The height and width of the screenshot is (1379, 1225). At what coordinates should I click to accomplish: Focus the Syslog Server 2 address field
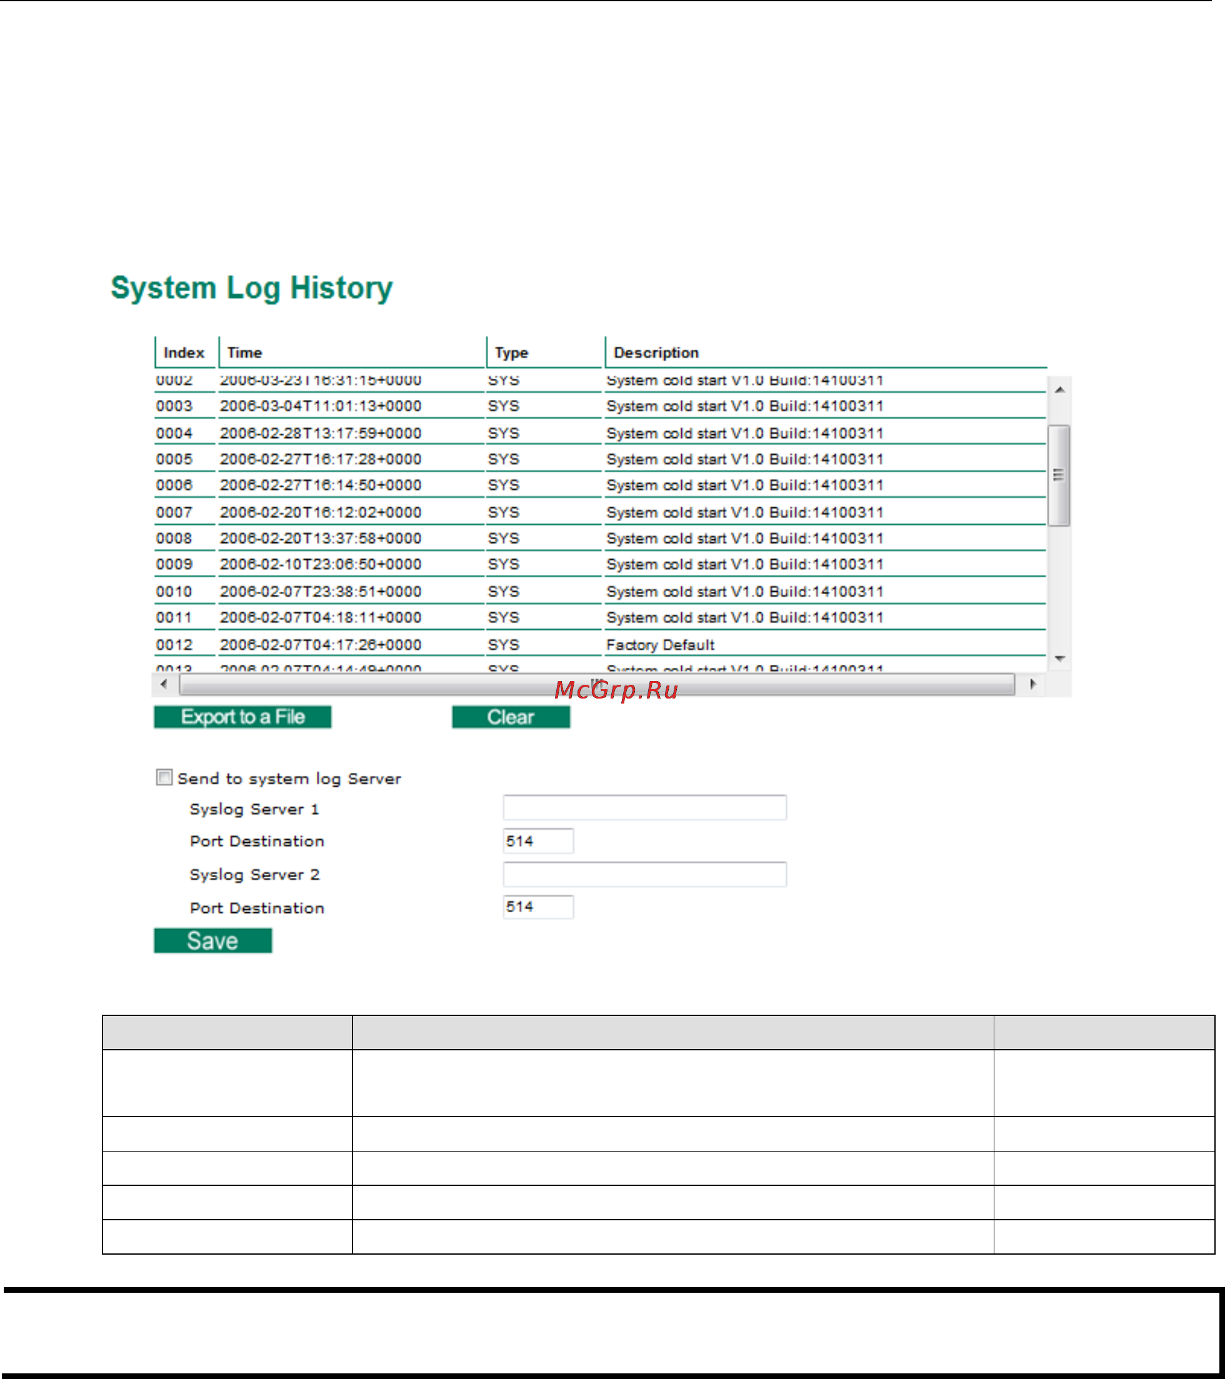tap(644, 874)
